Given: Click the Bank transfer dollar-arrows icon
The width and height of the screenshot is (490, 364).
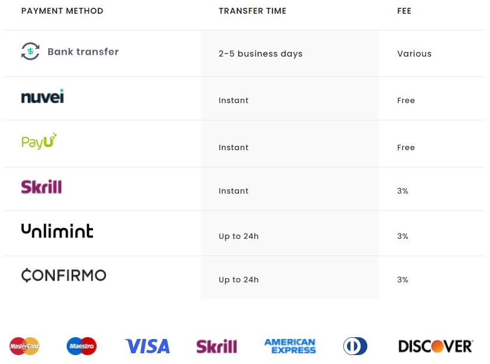Looking at the screenshot, I should (x=30, y=51).
